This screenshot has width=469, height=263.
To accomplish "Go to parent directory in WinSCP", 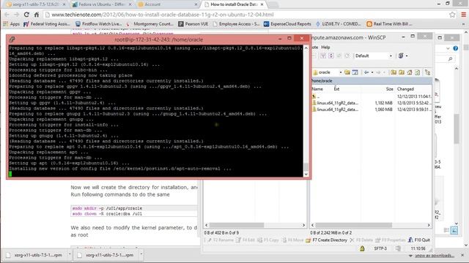I will point(393,72).
